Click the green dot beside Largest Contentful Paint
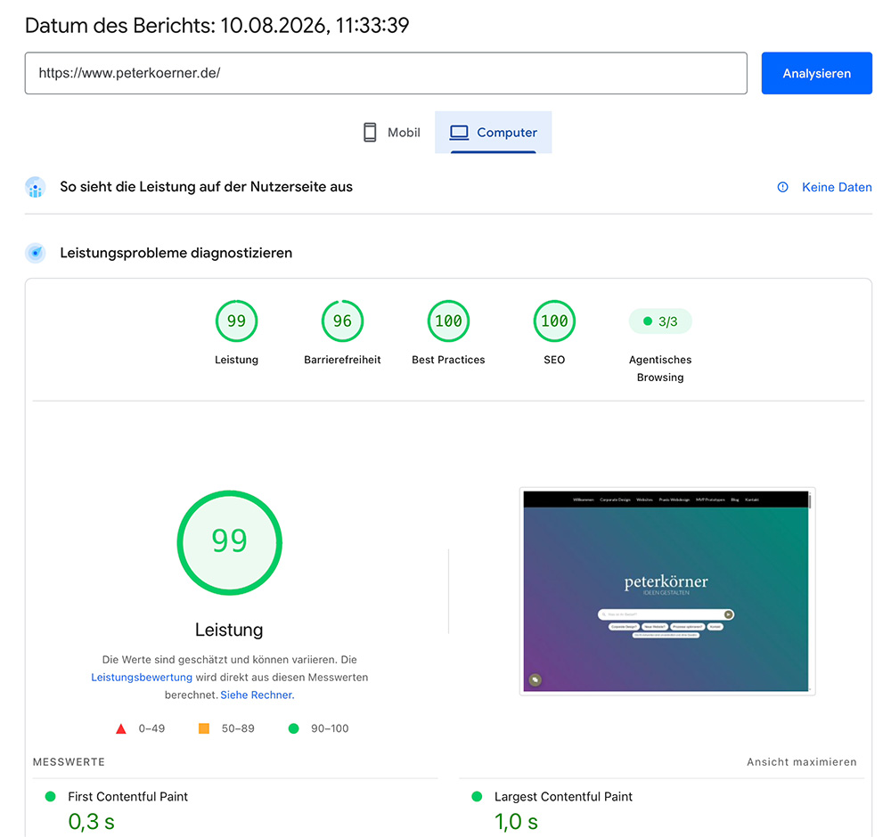This screenshot has width=891, height=837. click(x=478, y=797)
